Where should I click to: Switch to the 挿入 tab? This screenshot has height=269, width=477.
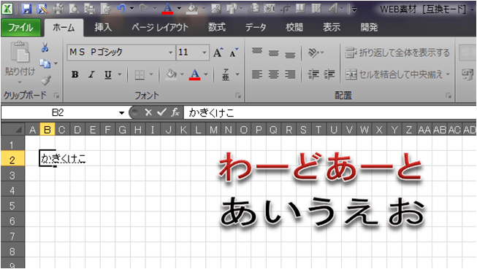pos(103,28)
